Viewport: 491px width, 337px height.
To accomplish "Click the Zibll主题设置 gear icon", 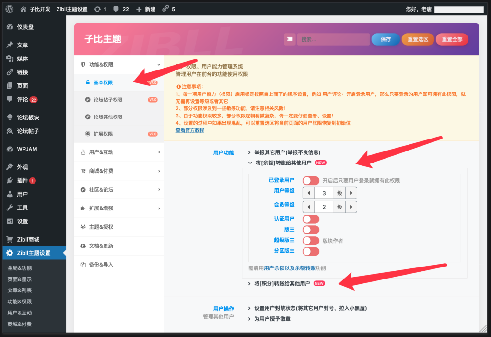I will [10, 253].
